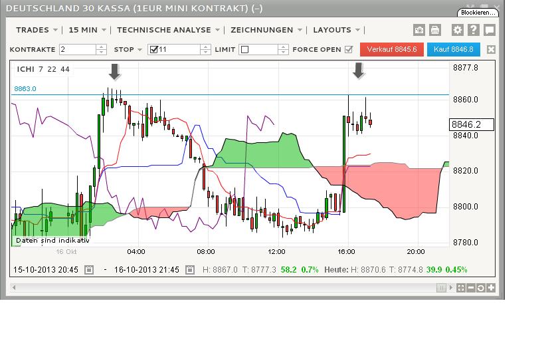This screenshot has width=558, height=349.
Task: Zoom out the chart with minus icon
Action: 470,288
